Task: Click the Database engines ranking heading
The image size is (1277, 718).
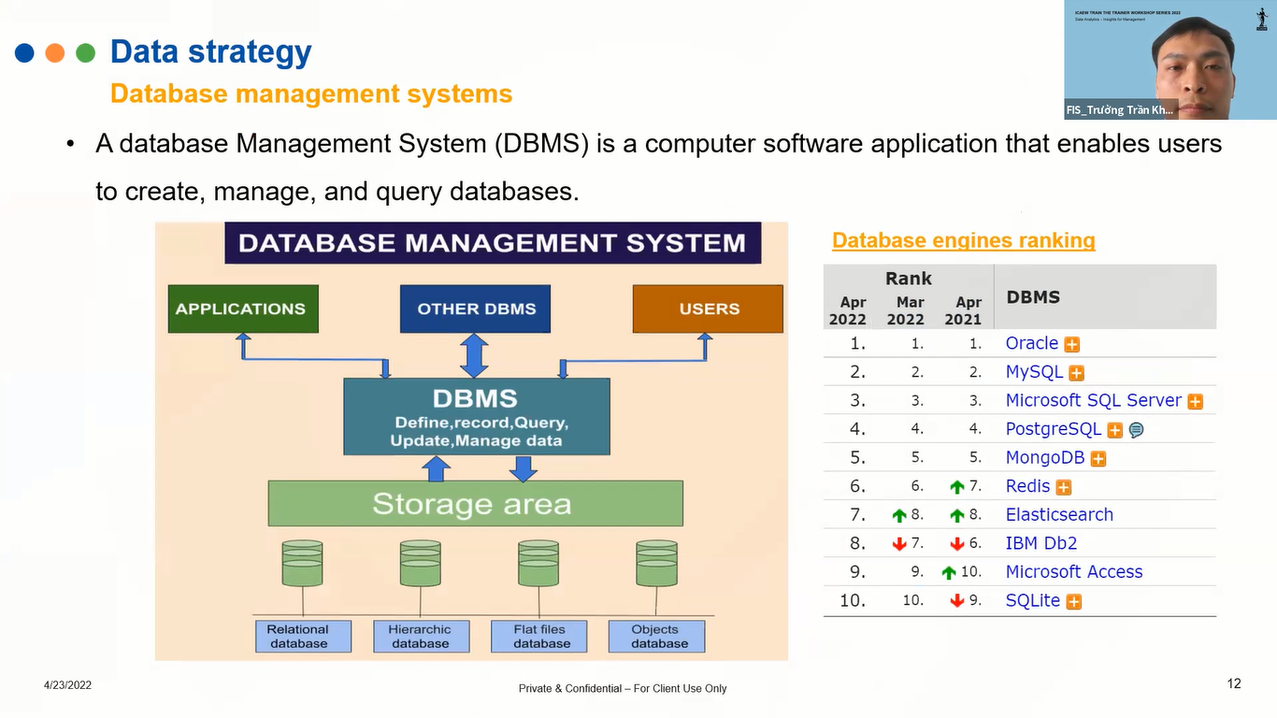Action: click(x=964, y=240)
